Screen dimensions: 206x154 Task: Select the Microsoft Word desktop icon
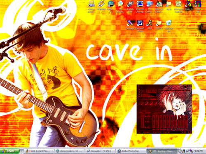tap(140, 26)
